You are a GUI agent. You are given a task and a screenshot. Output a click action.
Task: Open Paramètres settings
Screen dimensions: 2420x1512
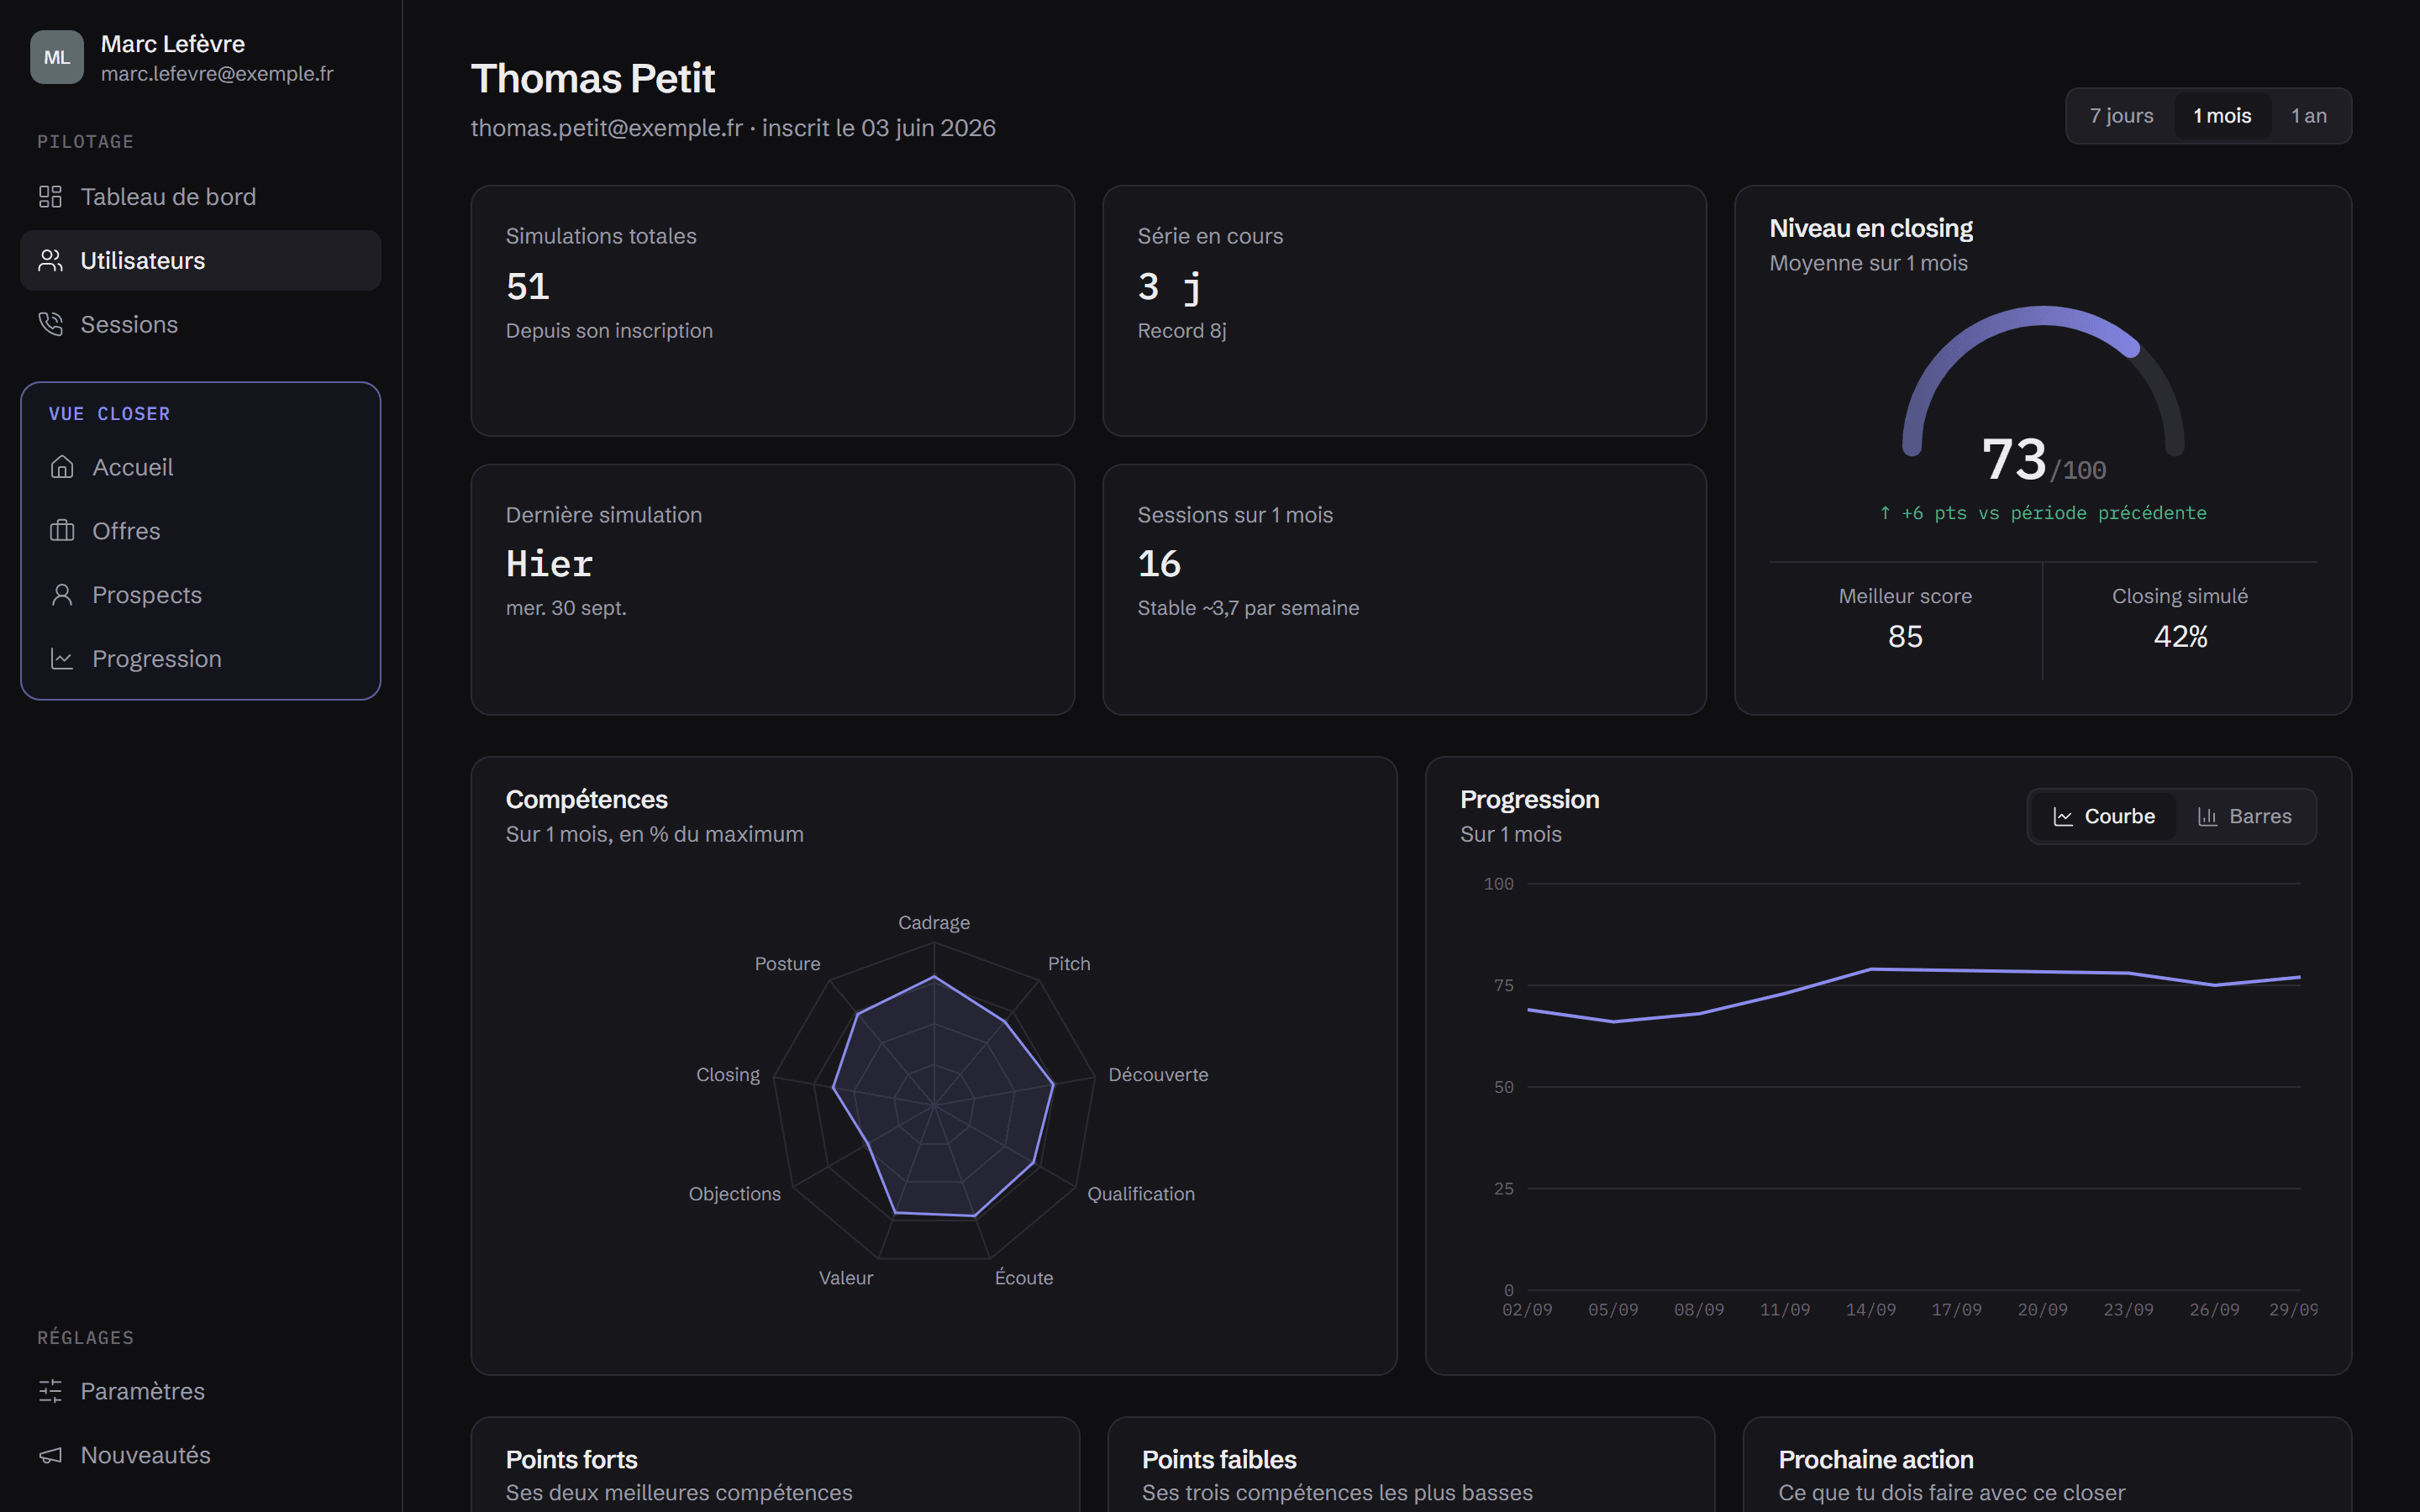[200, 1391]
